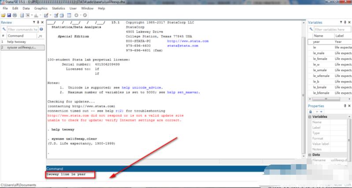Click the Properties next variable arrow

[321, 112]
